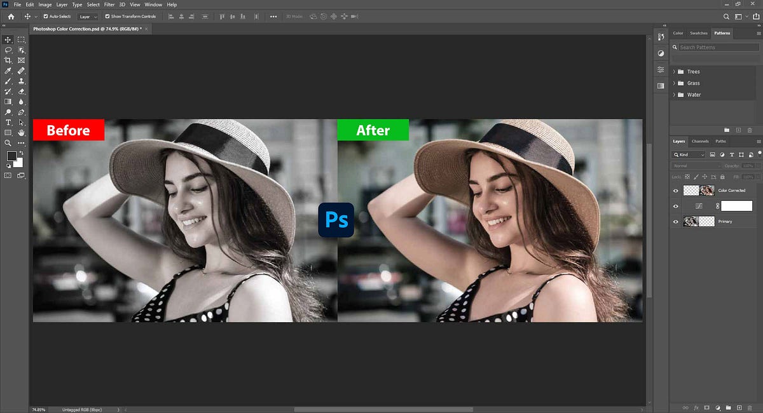
Task: Select the Lasso tool
Action: tap(8, 50)
